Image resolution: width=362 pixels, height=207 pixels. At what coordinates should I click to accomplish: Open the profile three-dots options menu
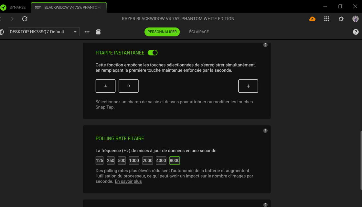pos(87,32)
